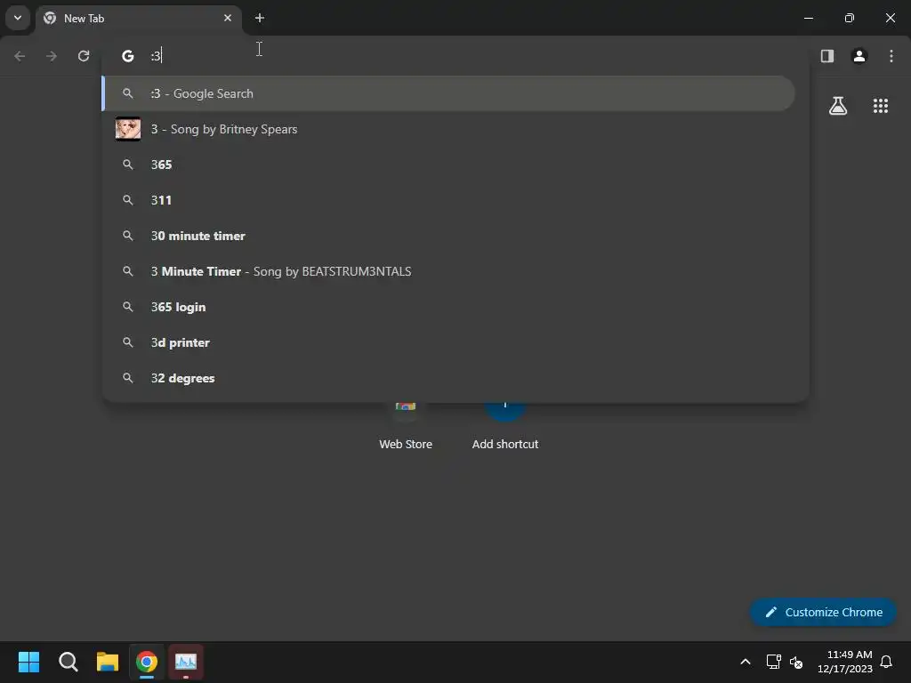This screenshot has width=911, height=683.
Task: Click the Chrome back navigation arrow
Action: coord(20,56)
